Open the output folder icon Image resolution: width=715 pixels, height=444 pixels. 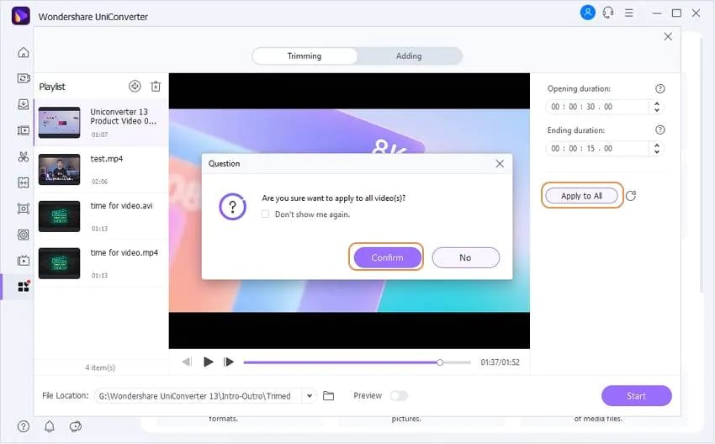pyautogui.click(x=328, y=396)
